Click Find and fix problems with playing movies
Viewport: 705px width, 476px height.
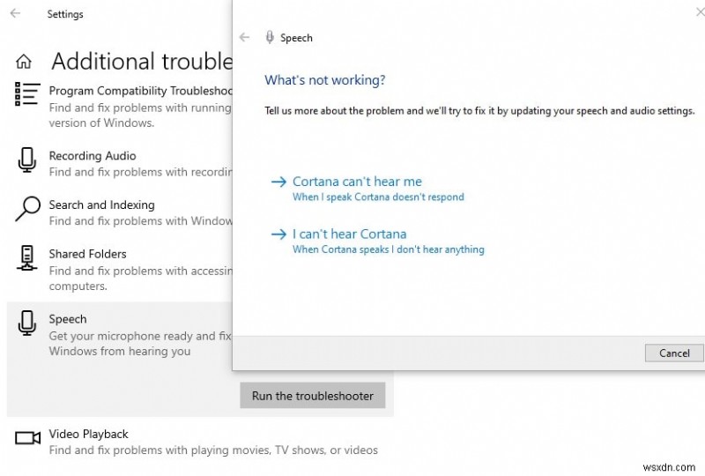click(213, 450)
